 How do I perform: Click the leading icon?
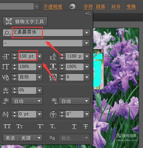53,56
